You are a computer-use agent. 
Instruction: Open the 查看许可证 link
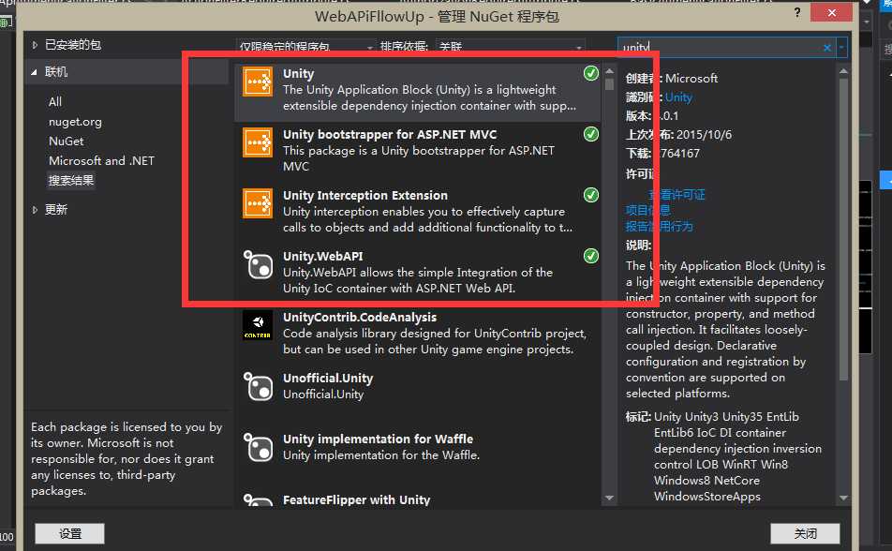[676, 195]
